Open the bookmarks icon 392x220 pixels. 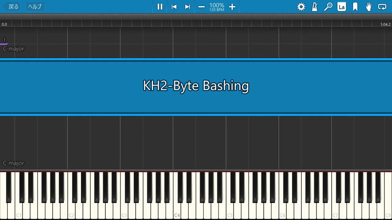(355, 7)
